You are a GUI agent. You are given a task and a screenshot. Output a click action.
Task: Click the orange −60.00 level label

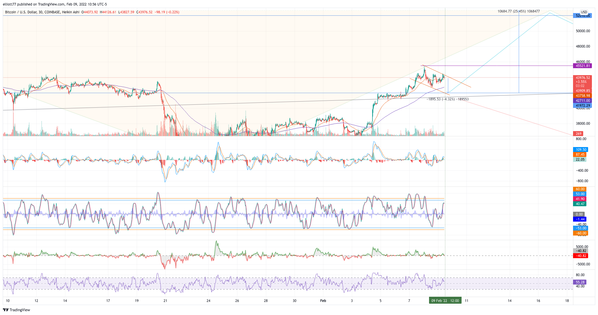click(581, 233)
